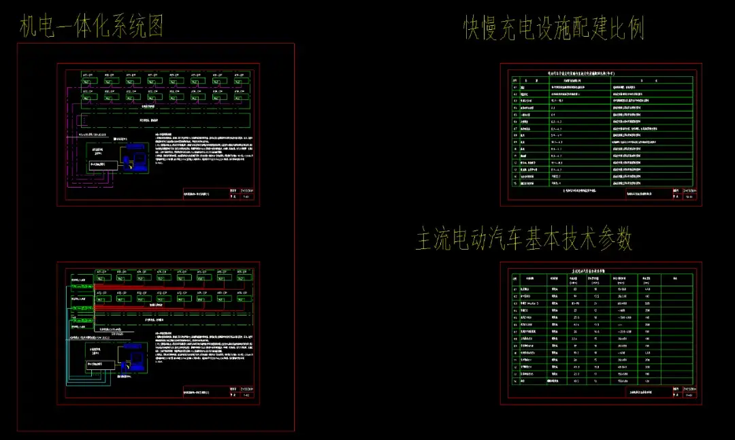Click the yellow cursor marker near the charging equipment

[131, 167]
